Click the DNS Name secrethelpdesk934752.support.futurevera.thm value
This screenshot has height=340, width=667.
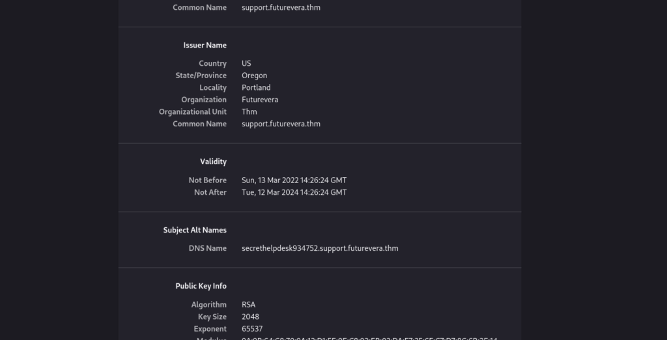(x=320, y=248)
